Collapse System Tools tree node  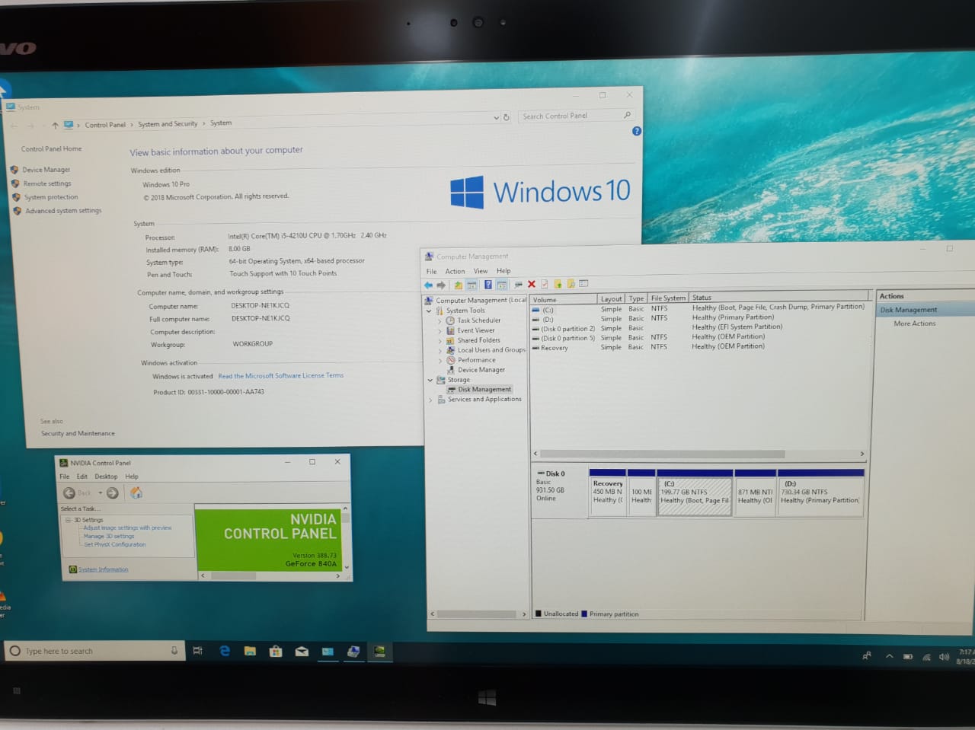coord(429,311)
